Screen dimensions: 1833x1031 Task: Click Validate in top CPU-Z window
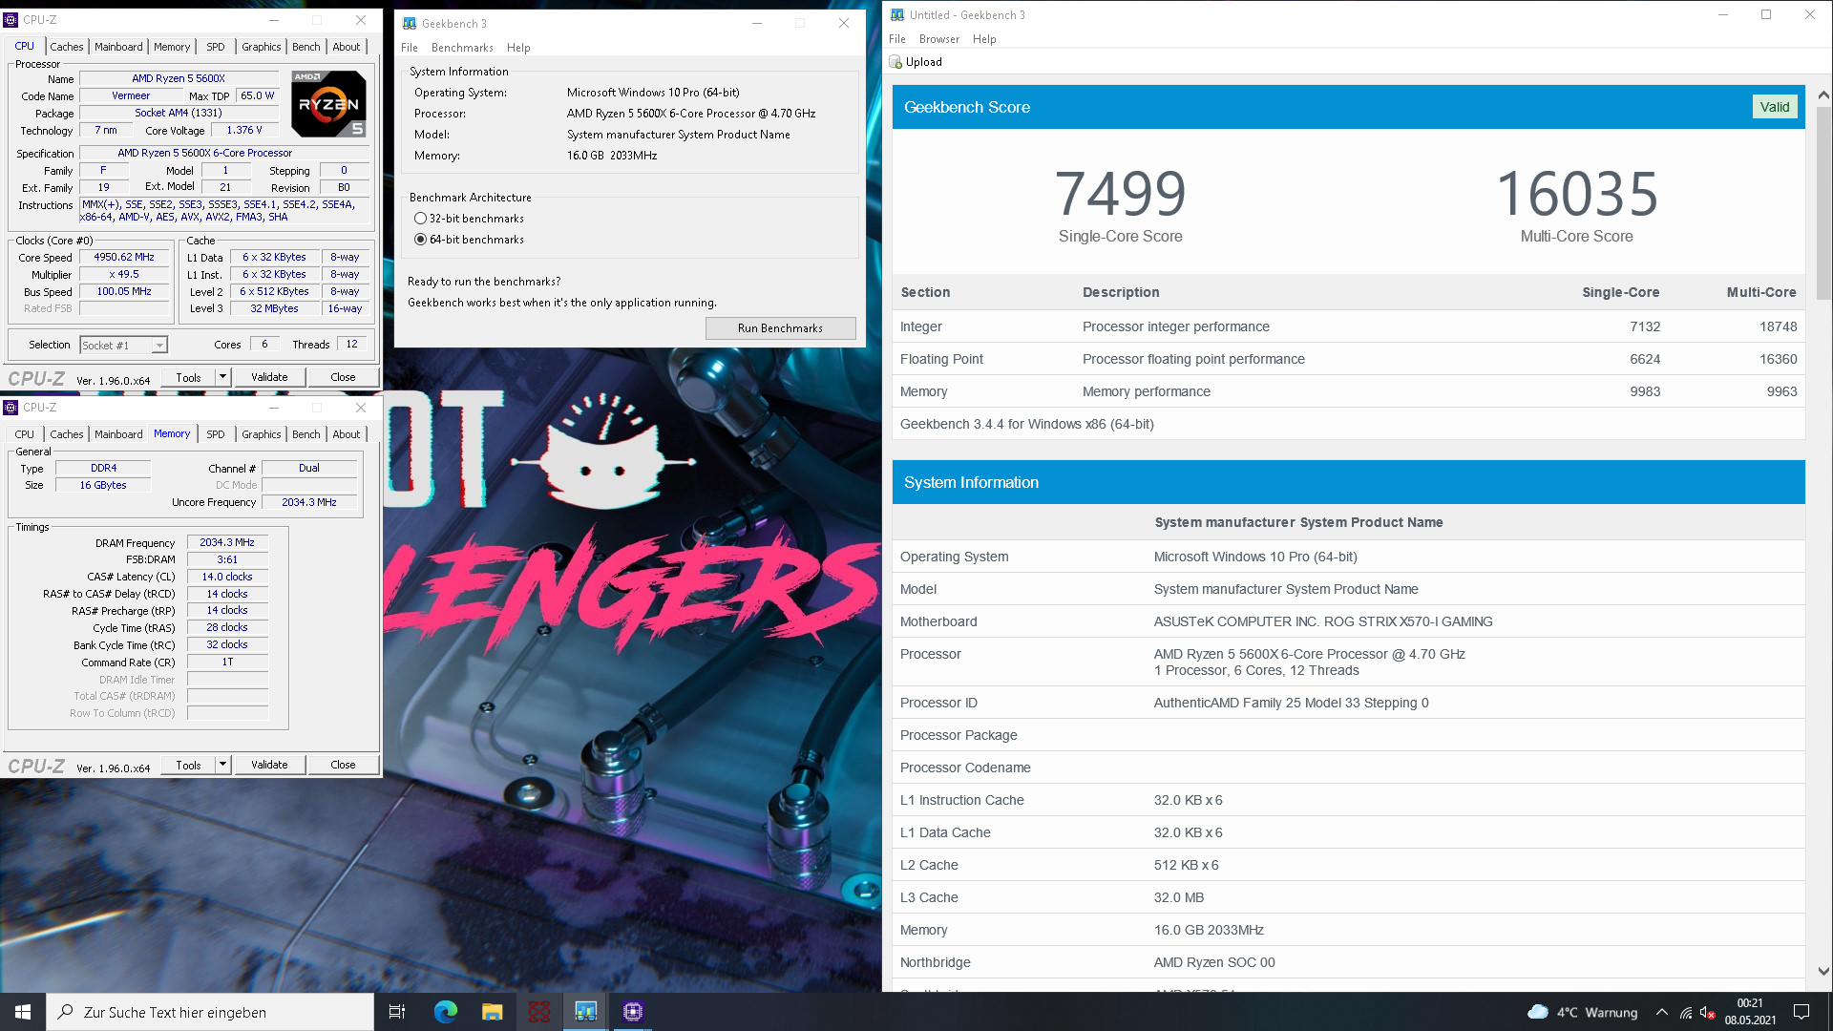click(269, 377)
